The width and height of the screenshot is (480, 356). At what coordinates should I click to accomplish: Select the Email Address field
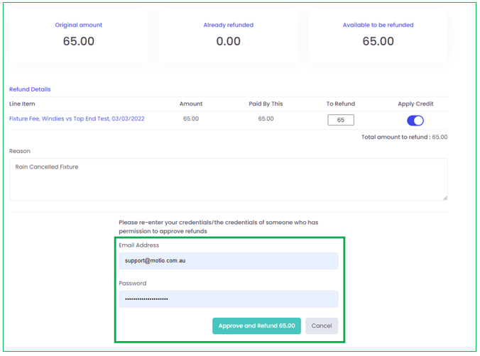coord(229,260)
